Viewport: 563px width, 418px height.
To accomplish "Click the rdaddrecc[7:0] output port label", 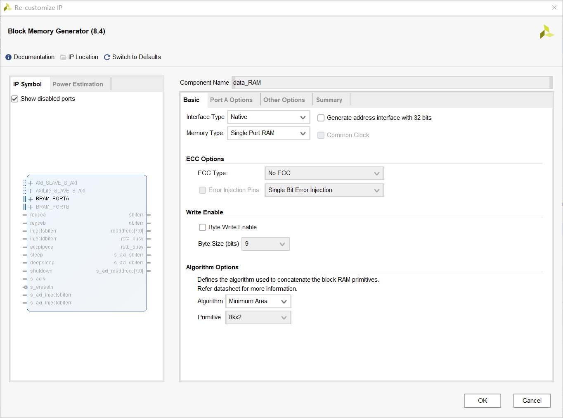I will 127,231.
